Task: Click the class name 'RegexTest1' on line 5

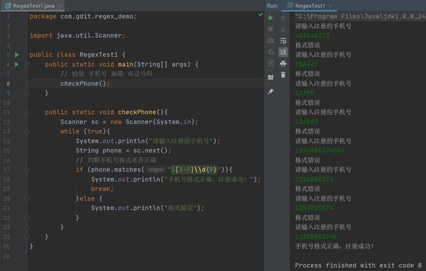Action: click(98, 55)
